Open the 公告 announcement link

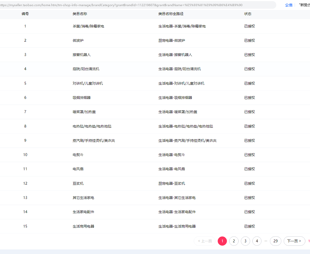tap(289, 5)
